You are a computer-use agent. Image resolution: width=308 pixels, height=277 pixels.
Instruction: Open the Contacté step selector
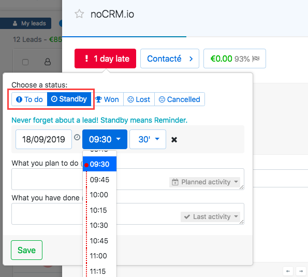point(170,59)
